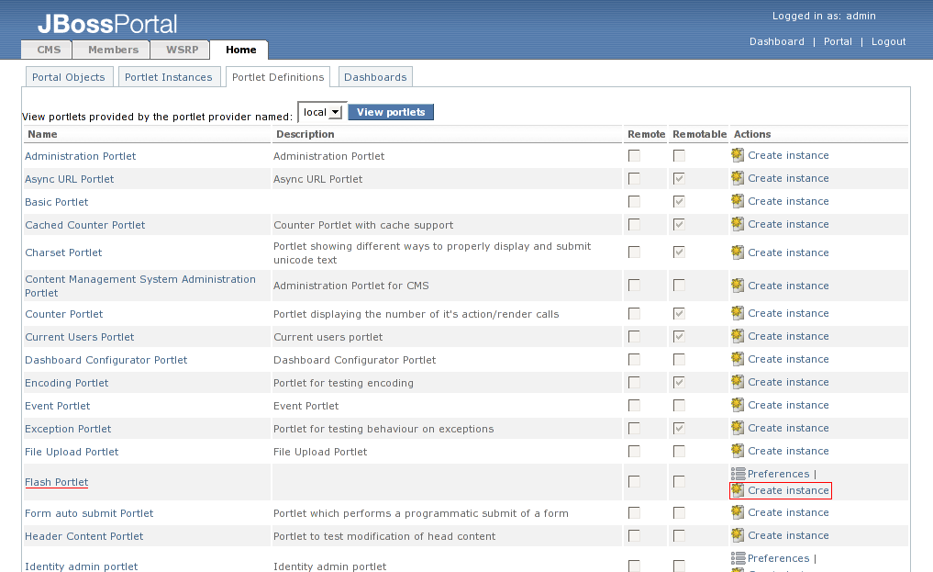The width and height of the screenshot is (933, 572).
Task: Go to Dashboard link in header
Action: click(x=776, y=41)
